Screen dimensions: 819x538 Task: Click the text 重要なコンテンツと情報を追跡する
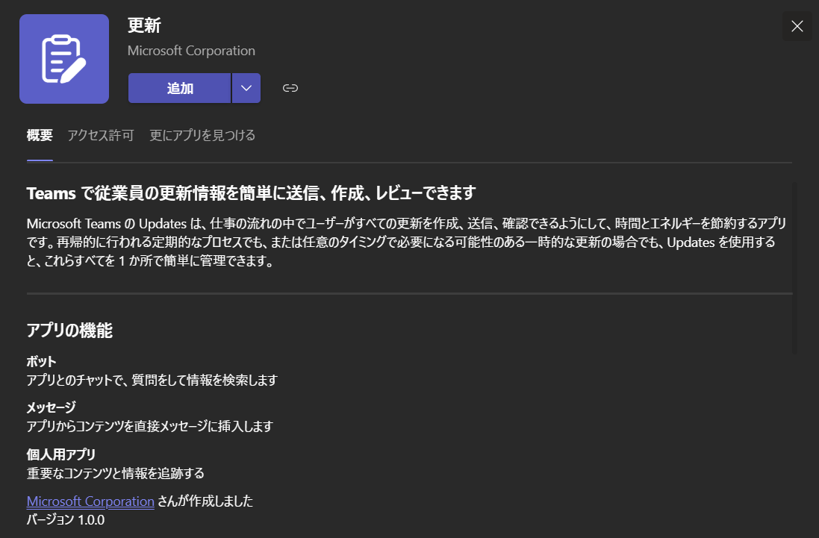coord(116,473)
